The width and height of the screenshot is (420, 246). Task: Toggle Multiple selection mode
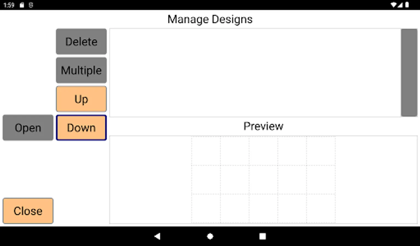pos(81,70)
